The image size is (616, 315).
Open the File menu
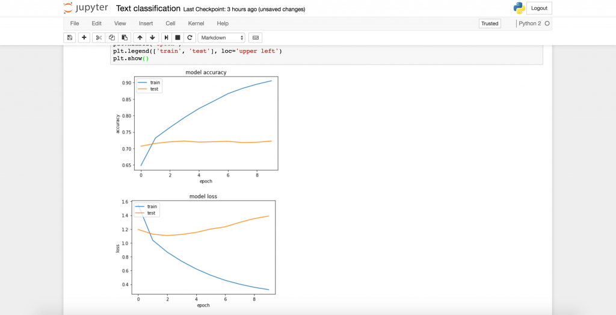tap(75, 23)
